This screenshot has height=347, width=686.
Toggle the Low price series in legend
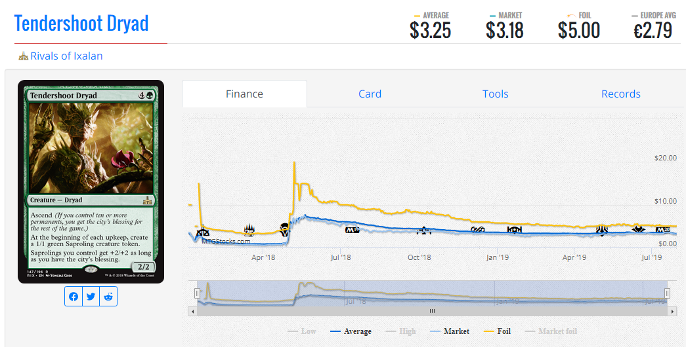click(302, 331)
